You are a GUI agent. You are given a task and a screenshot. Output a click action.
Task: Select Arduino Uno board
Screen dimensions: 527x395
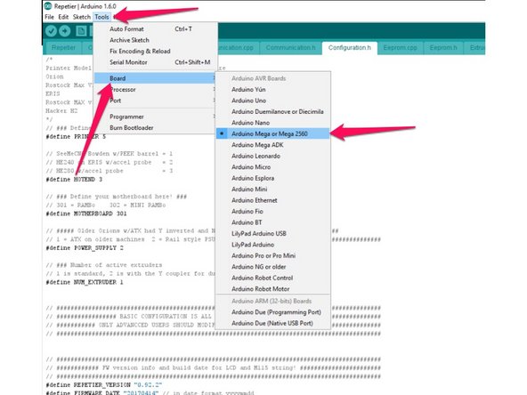272,101
